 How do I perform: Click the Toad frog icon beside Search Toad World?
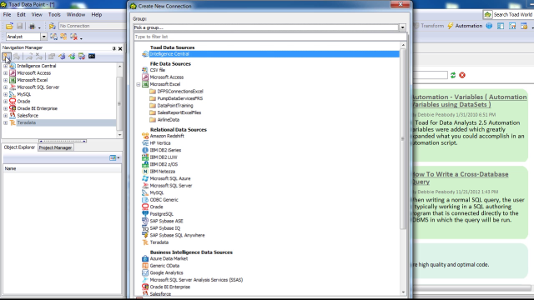(x=487, y=15)
